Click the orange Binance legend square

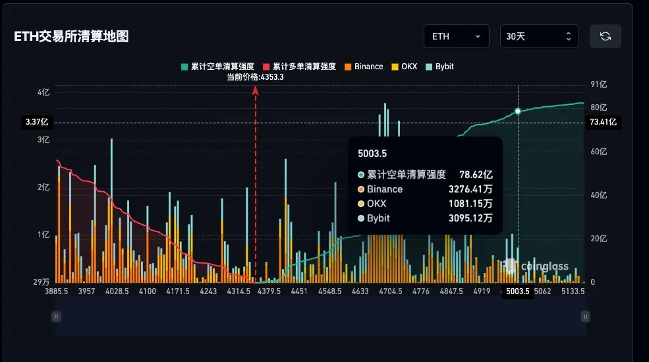click(x=348, y=67)
